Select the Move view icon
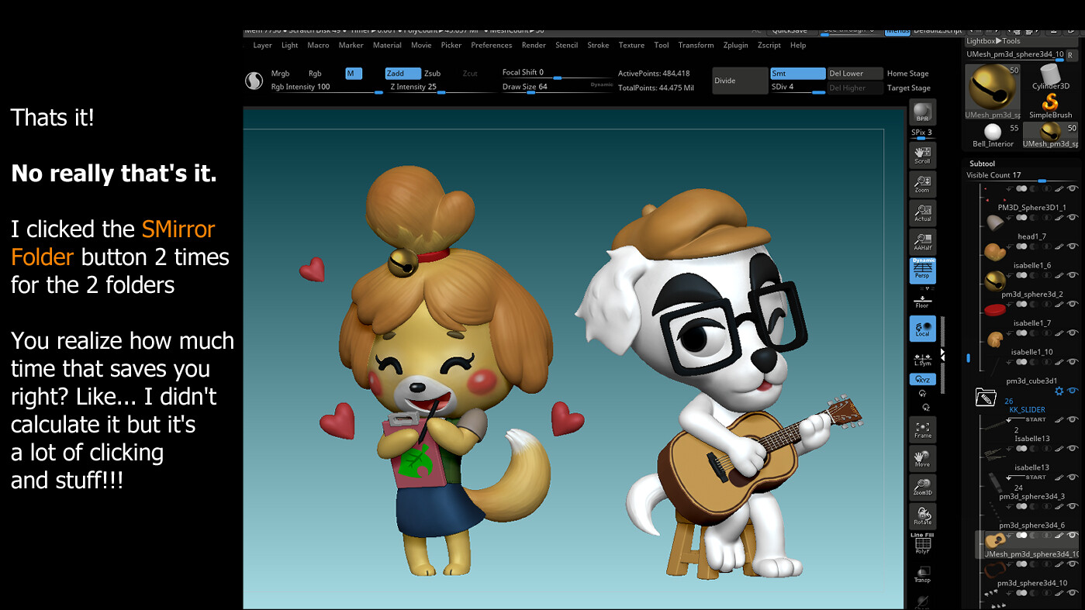1085x610 pixels. [922, 459]
